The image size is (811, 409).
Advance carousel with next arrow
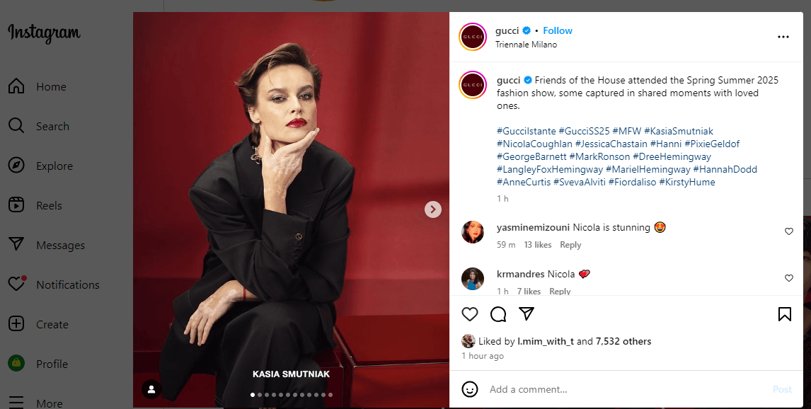coord(433,209)
